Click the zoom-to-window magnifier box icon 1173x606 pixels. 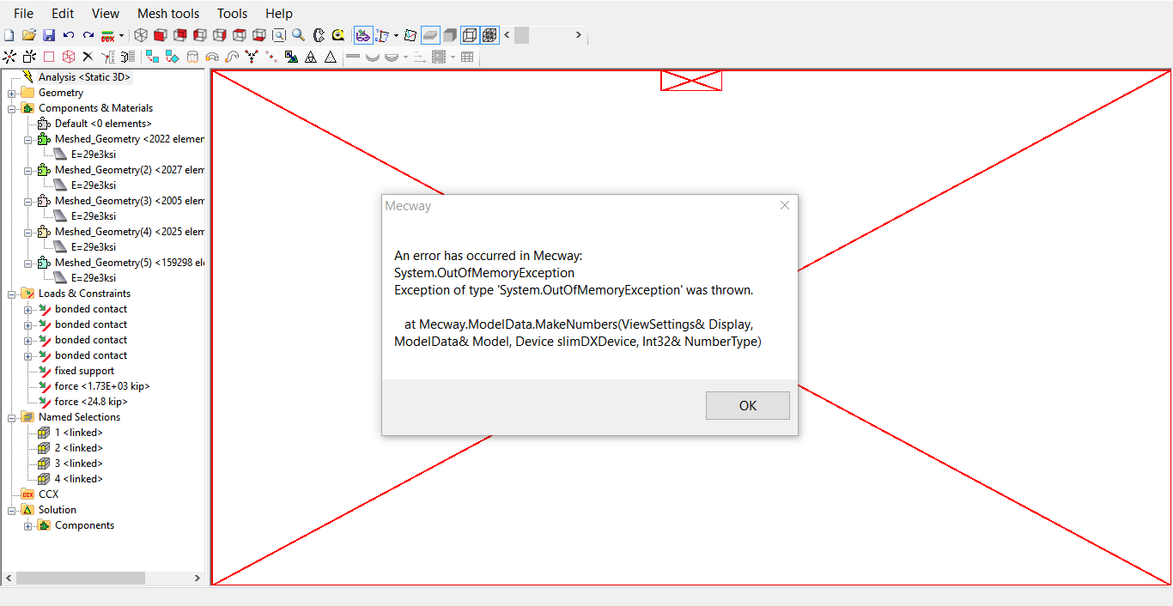[x=279, y=35]
